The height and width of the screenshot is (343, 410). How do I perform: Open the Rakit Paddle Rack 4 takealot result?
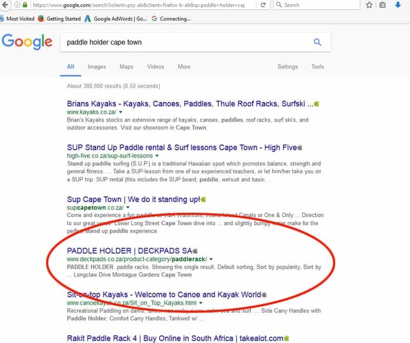pos(175,338)
